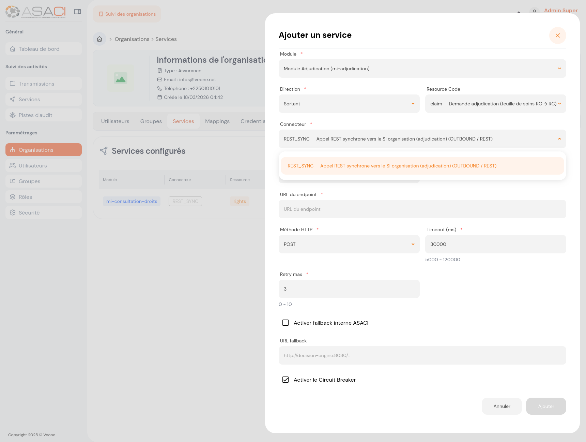
Task: Open the Groupes tab
Action: 151,121
